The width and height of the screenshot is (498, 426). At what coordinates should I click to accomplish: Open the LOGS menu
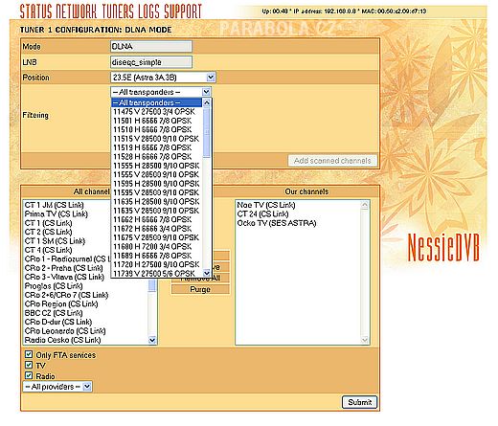pos(148,11)
